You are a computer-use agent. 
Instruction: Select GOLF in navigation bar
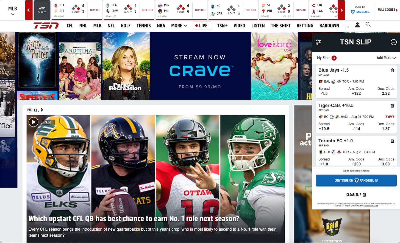[126, 26]
